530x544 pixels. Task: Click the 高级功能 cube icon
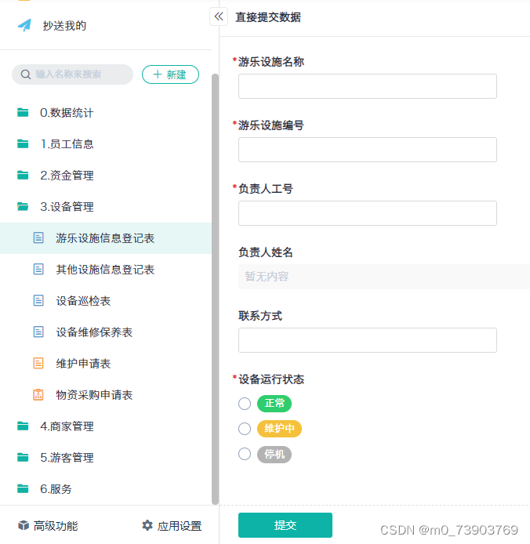[24, 525]
